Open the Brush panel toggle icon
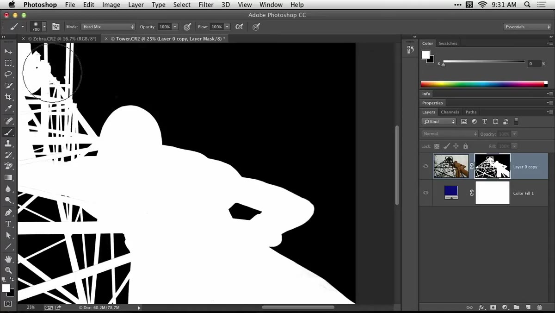The image size is (555, 313). click(x=56, y=27)
